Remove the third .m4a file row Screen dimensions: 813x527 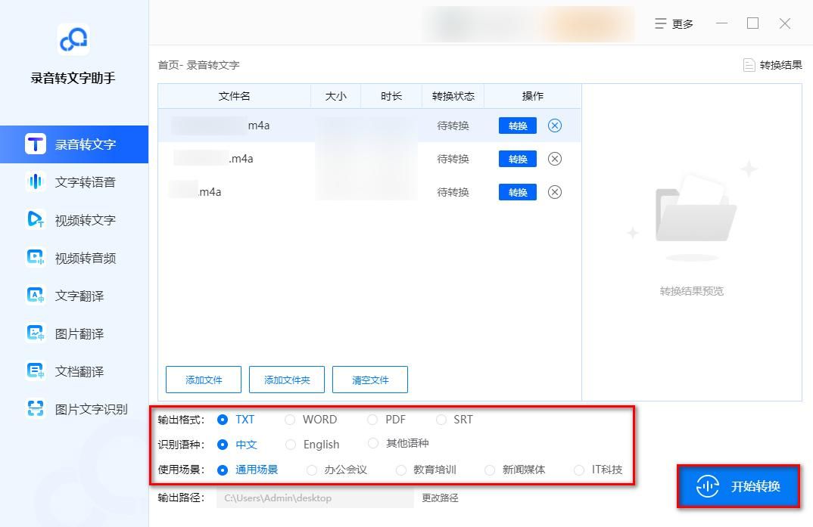555,192
